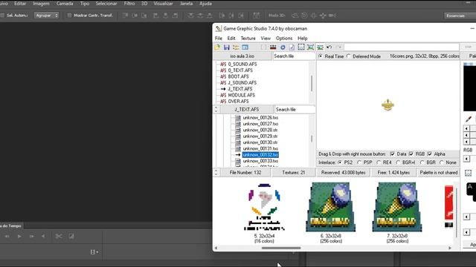Click Photoshop 3D orbit rotate icon
476x267 pixels.
coord(295,16)
